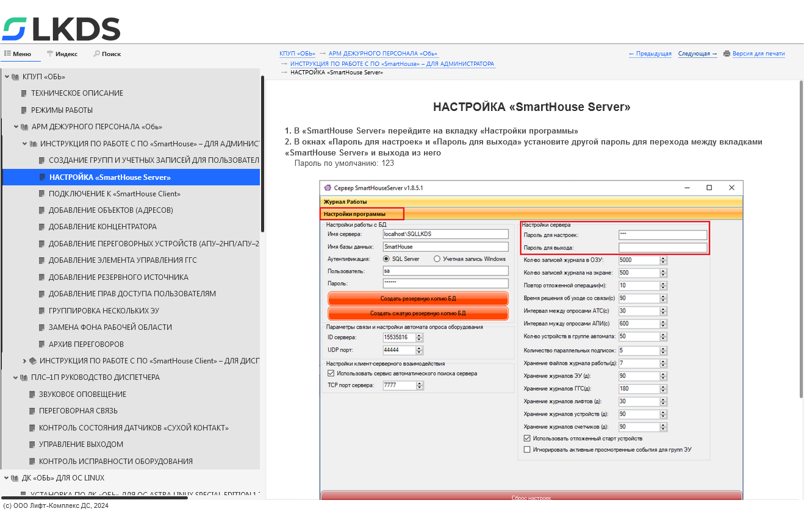Viewport: 804px width, 514px height.
Task: Click the UDP порт stepper arrows
Action: (420, 350)
